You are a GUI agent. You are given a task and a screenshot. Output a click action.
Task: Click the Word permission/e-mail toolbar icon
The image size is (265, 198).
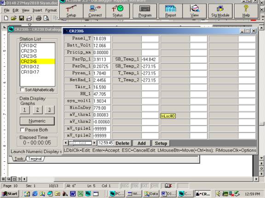click(29, 18)
